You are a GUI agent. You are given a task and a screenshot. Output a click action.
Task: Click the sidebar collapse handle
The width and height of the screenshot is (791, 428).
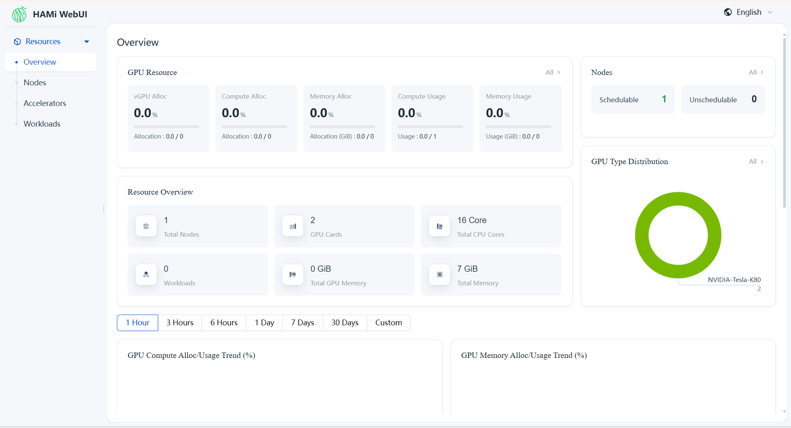click(104, 209)
